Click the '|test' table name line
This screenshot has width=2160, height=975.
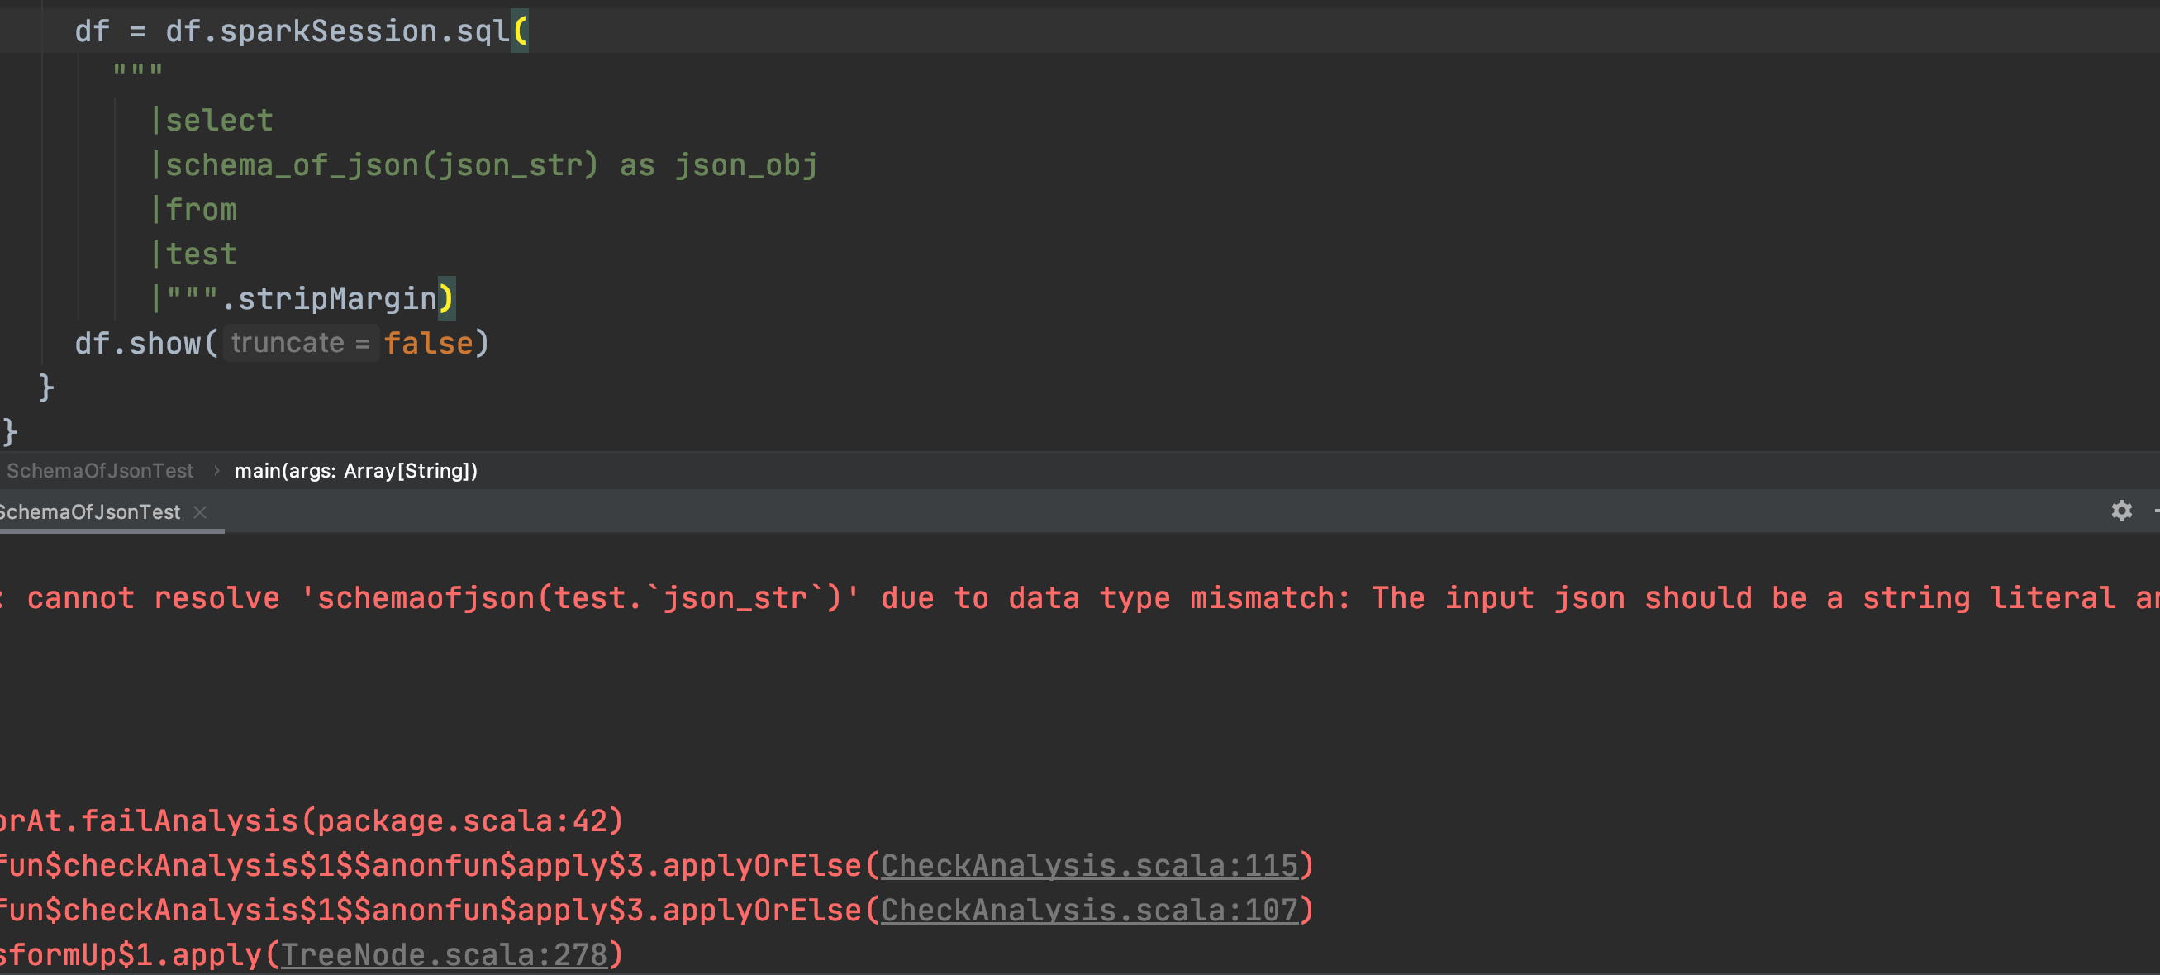[193, 254]
